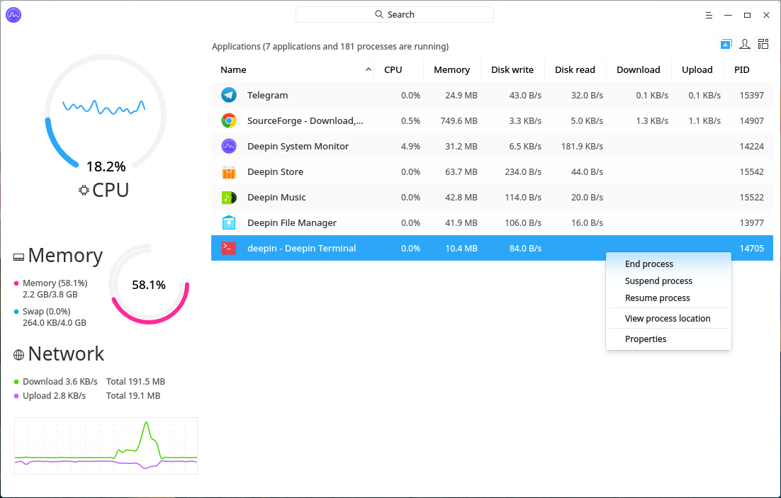Click the globe icon beside Network
This screenshot has width=781, height=498.
coord(18,355)
